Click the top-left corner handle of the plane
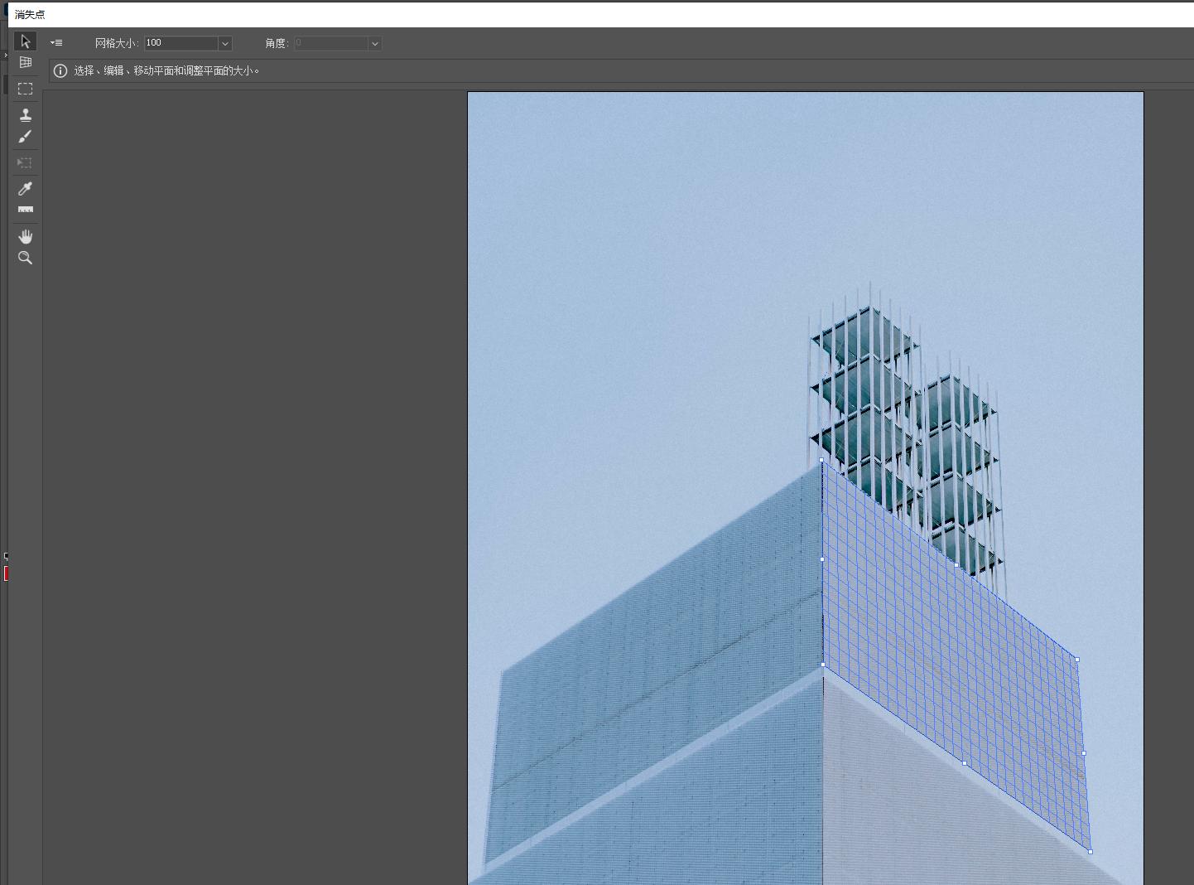 point(821,460)
